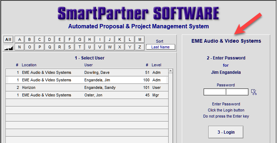This screenshot has width=277, height=143.
Task: Filter users by letter Y
Action: click(130, 47)
